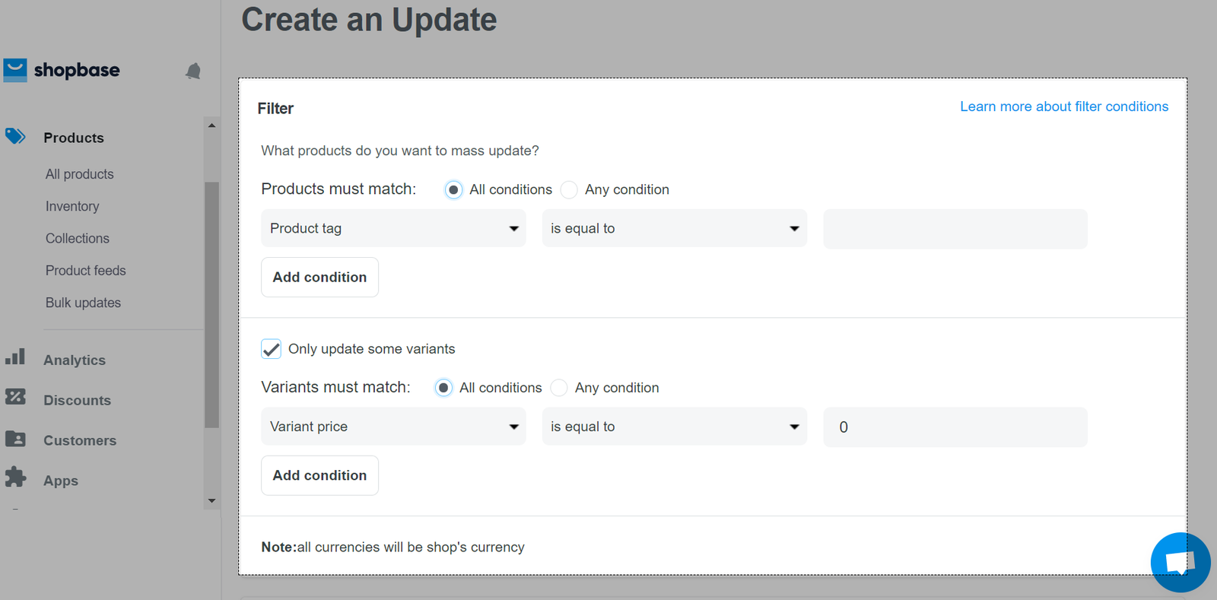
Task: Open Bulk updates
Action: pyautogui.click(x=83, y=303)
